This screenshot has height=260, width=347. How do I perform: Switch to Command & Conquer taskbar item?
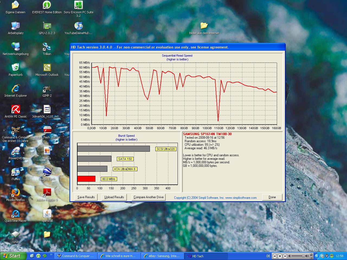click(x=76, y=256)
